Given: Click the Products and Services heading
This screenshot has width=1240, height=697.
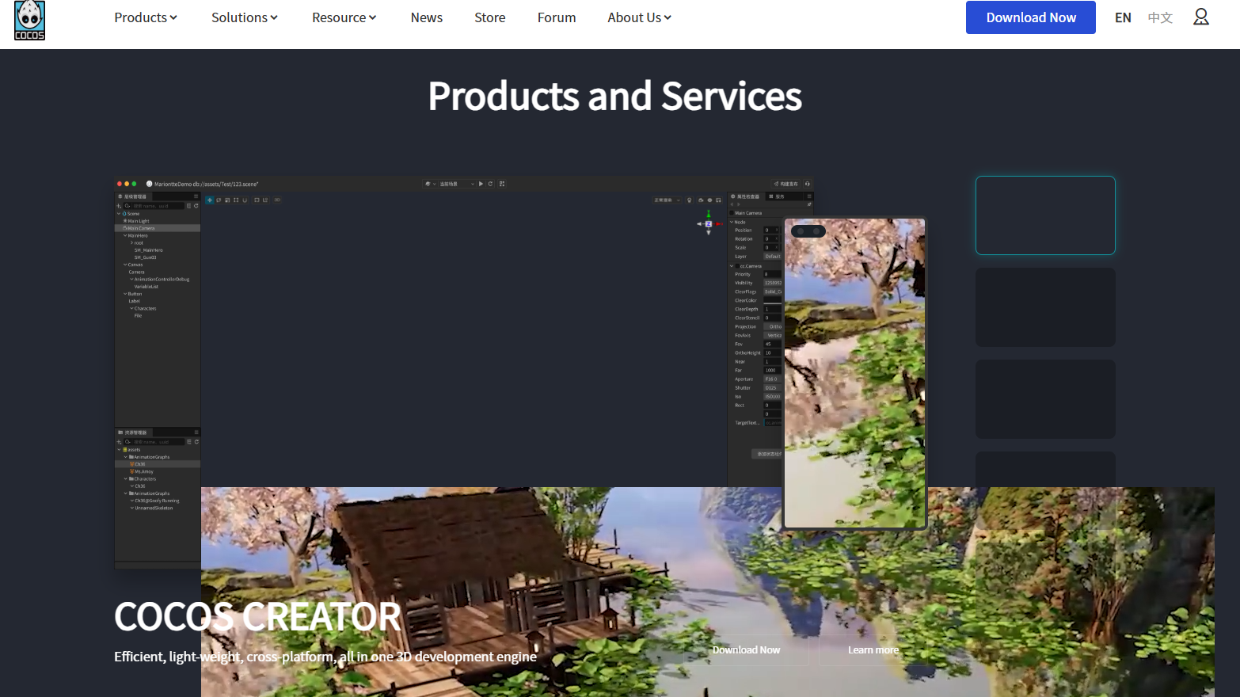Looking at the screenshot, I should pos(615,97).
